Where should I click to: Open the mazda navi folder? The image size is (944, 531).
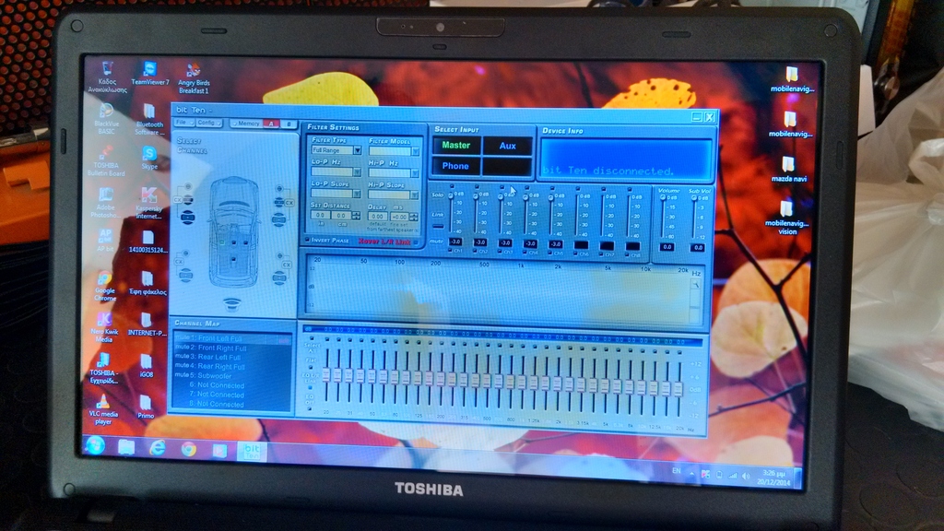pos(788,170)
